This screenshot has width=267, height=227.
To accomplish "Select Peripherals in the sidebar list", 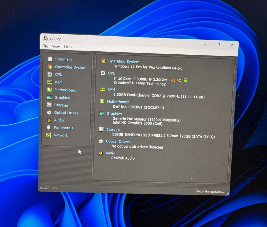I will tap(63, 128).
